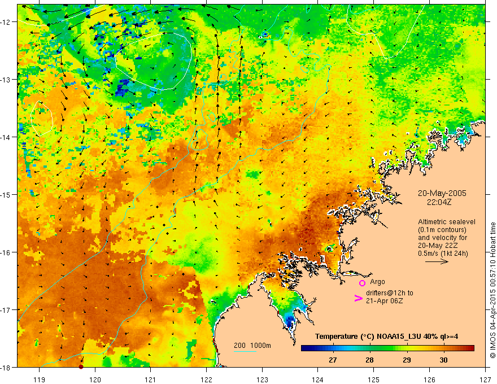
Task: Click longitude label 122
Action: tap(206, 379)
